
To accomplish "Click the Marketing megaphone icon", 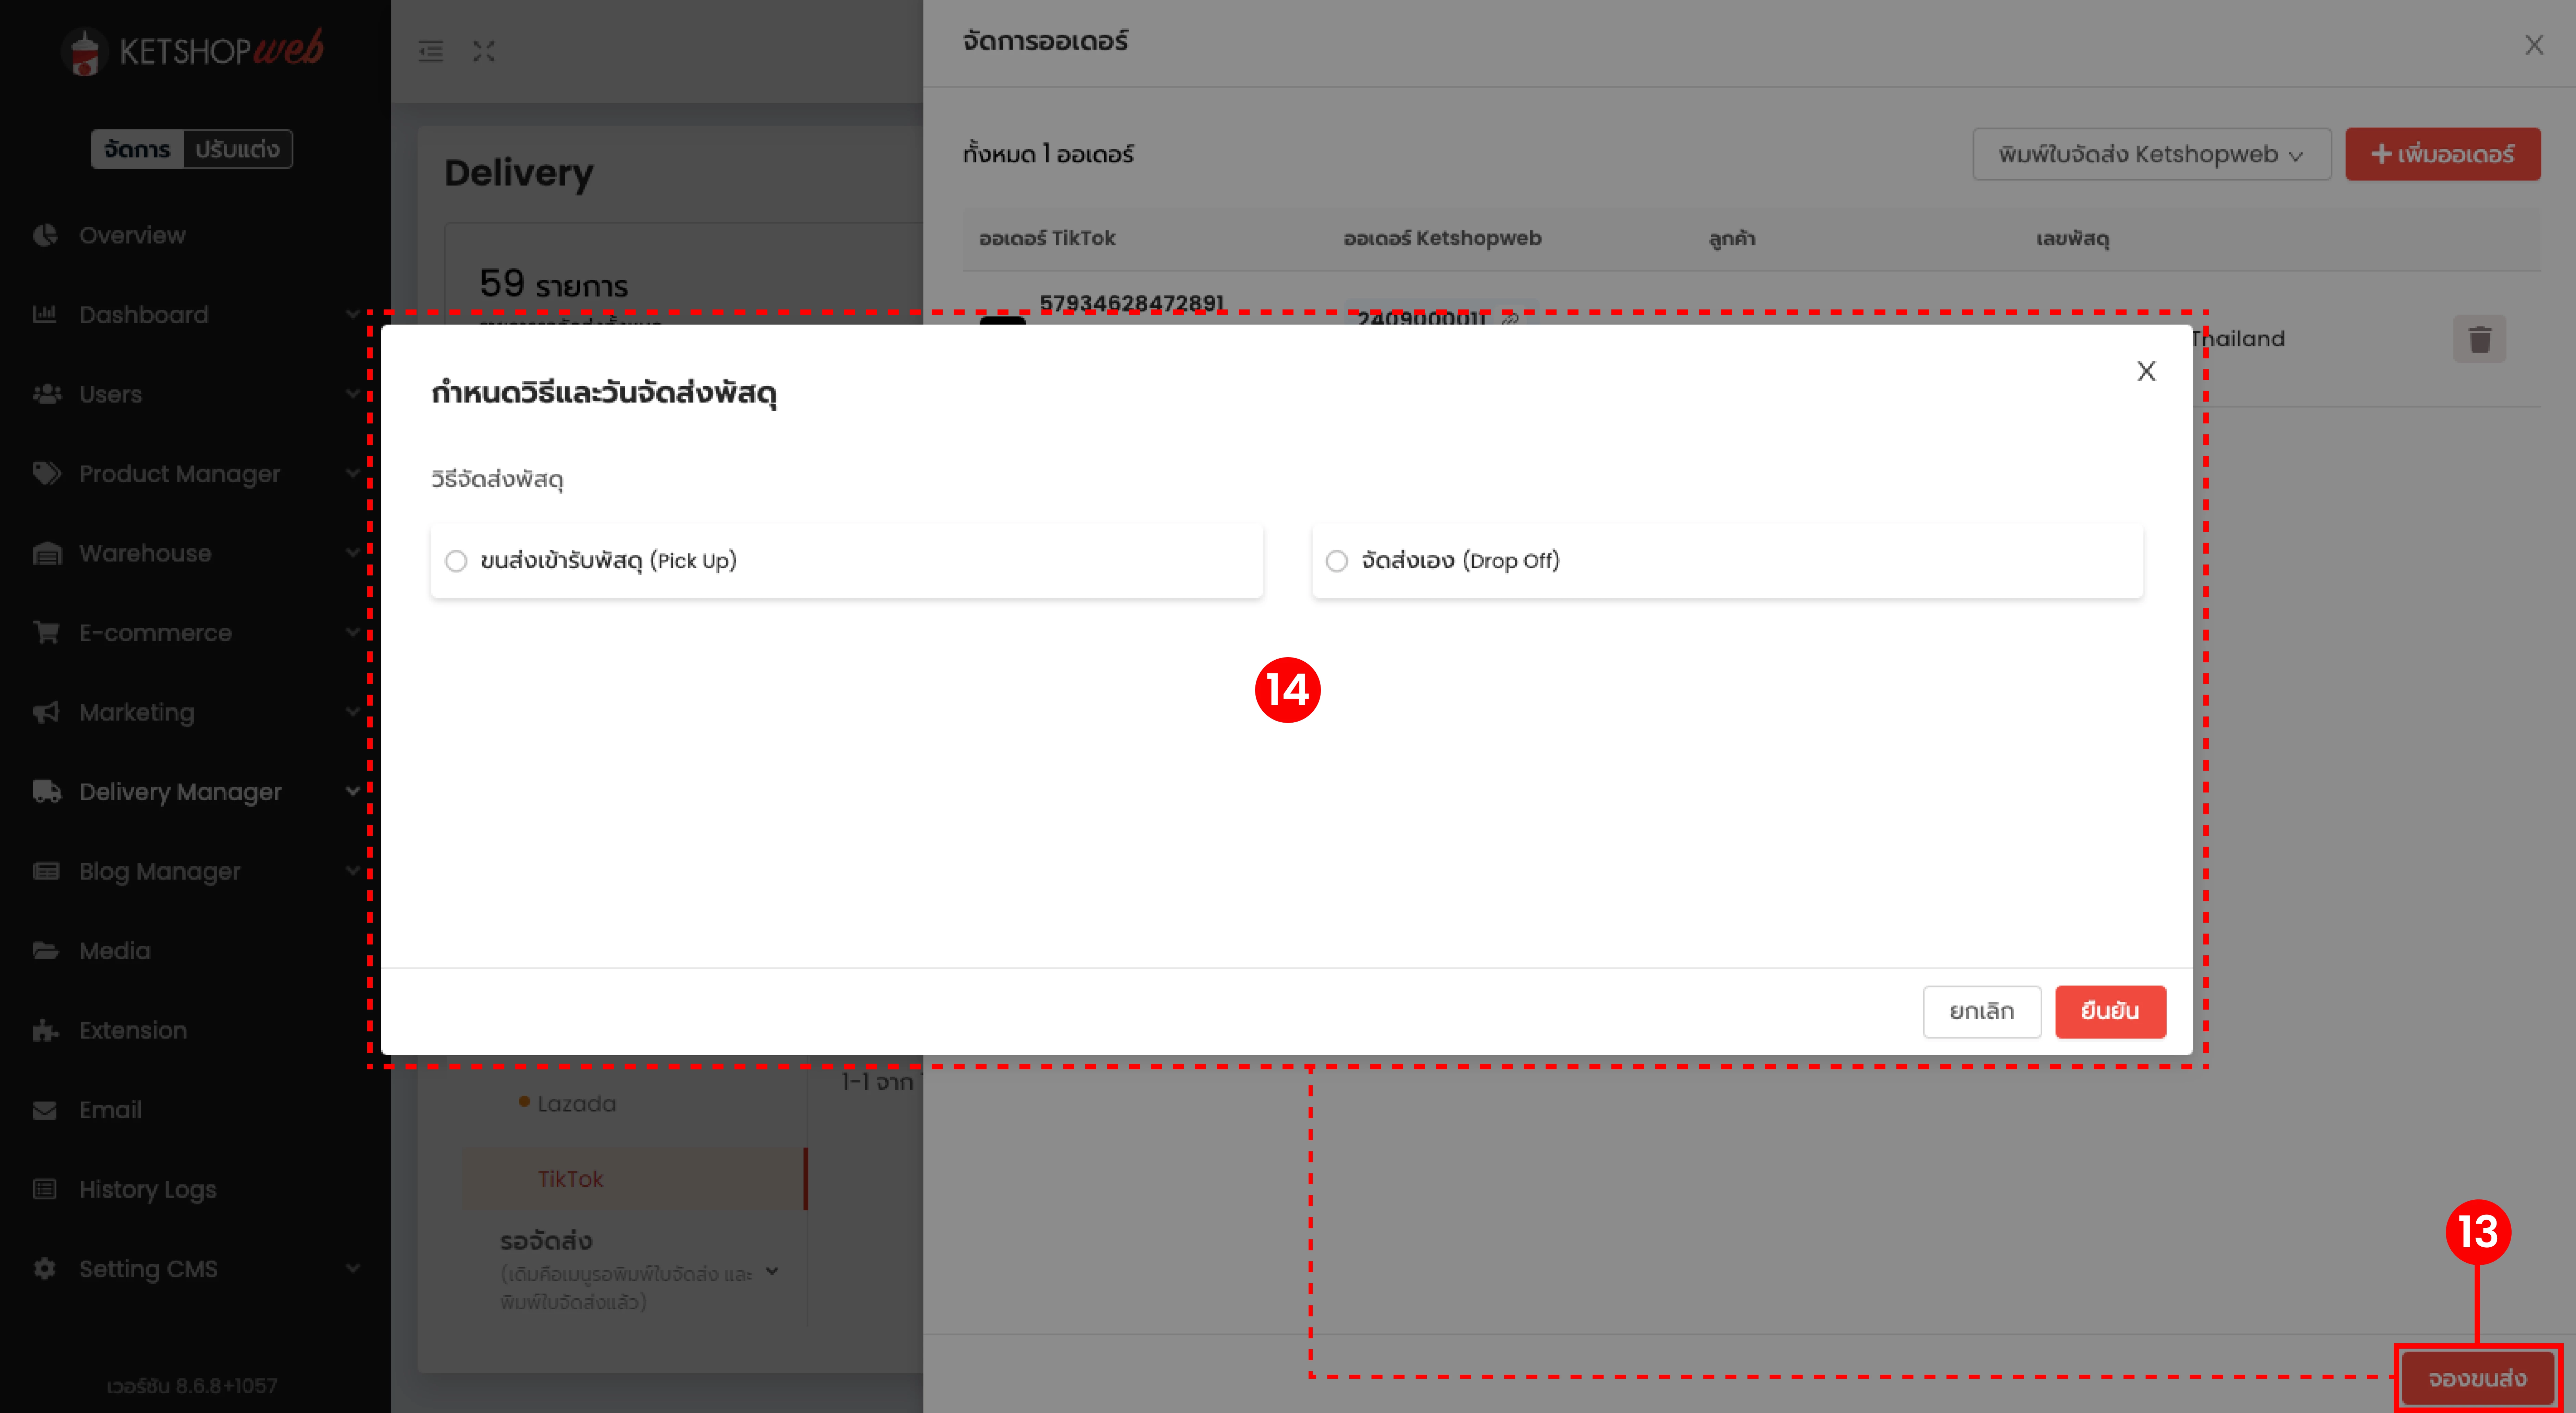I will pyautogui.click(x=46, y=713).
